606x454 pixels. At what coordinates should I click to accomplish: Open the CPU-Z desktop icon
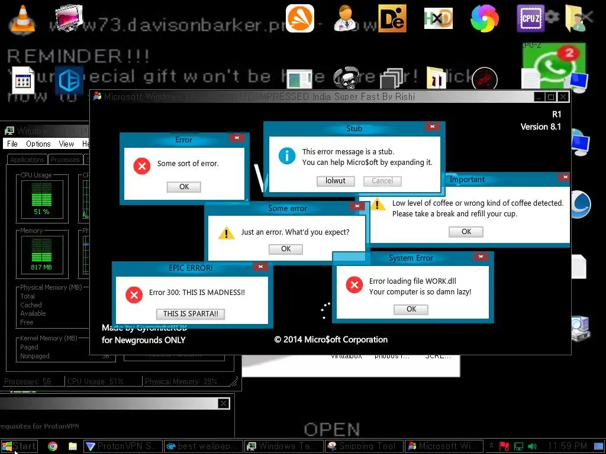tap(531, 18)
